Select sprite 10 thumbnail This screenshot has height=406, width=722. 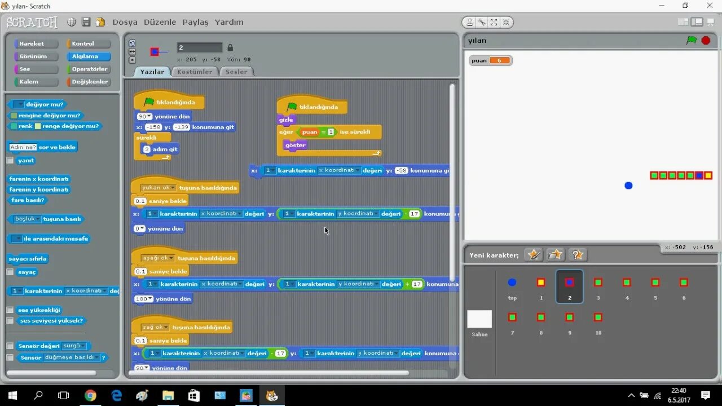[x=598, y=322]
